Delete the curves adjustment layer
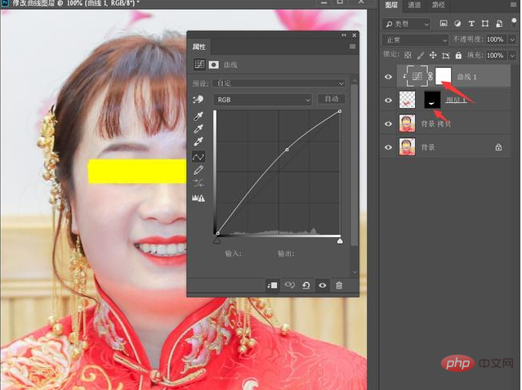The height and width of the screenshot is (390, 522). [339, 285]
